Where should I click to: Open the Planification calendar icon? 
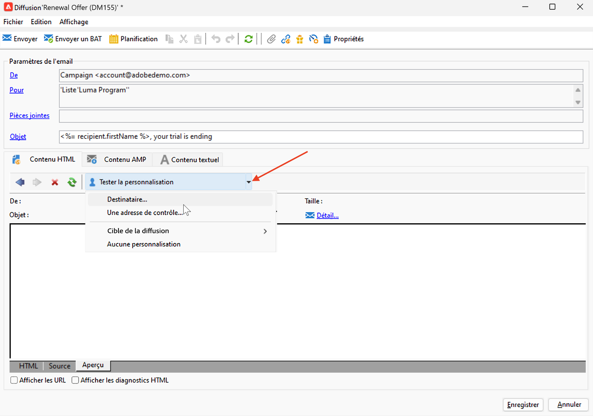point(113,39)
